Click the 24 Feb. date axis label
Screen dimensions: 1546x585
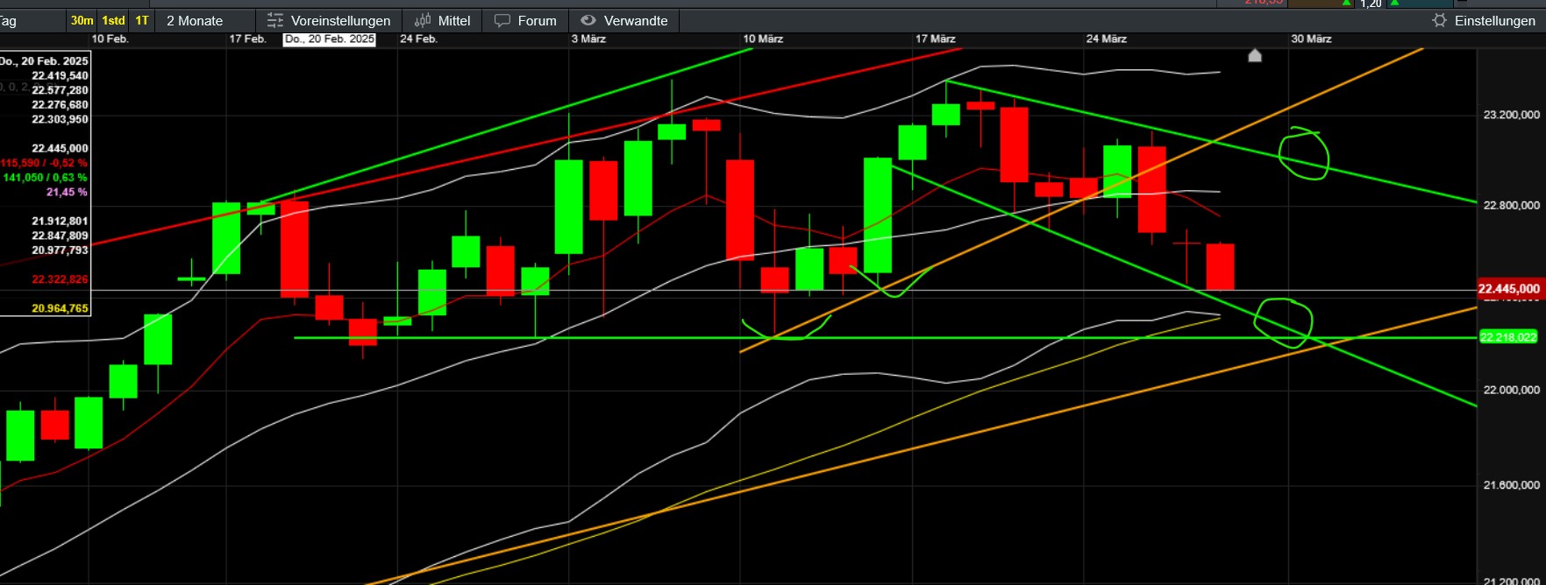coord(418,39)
